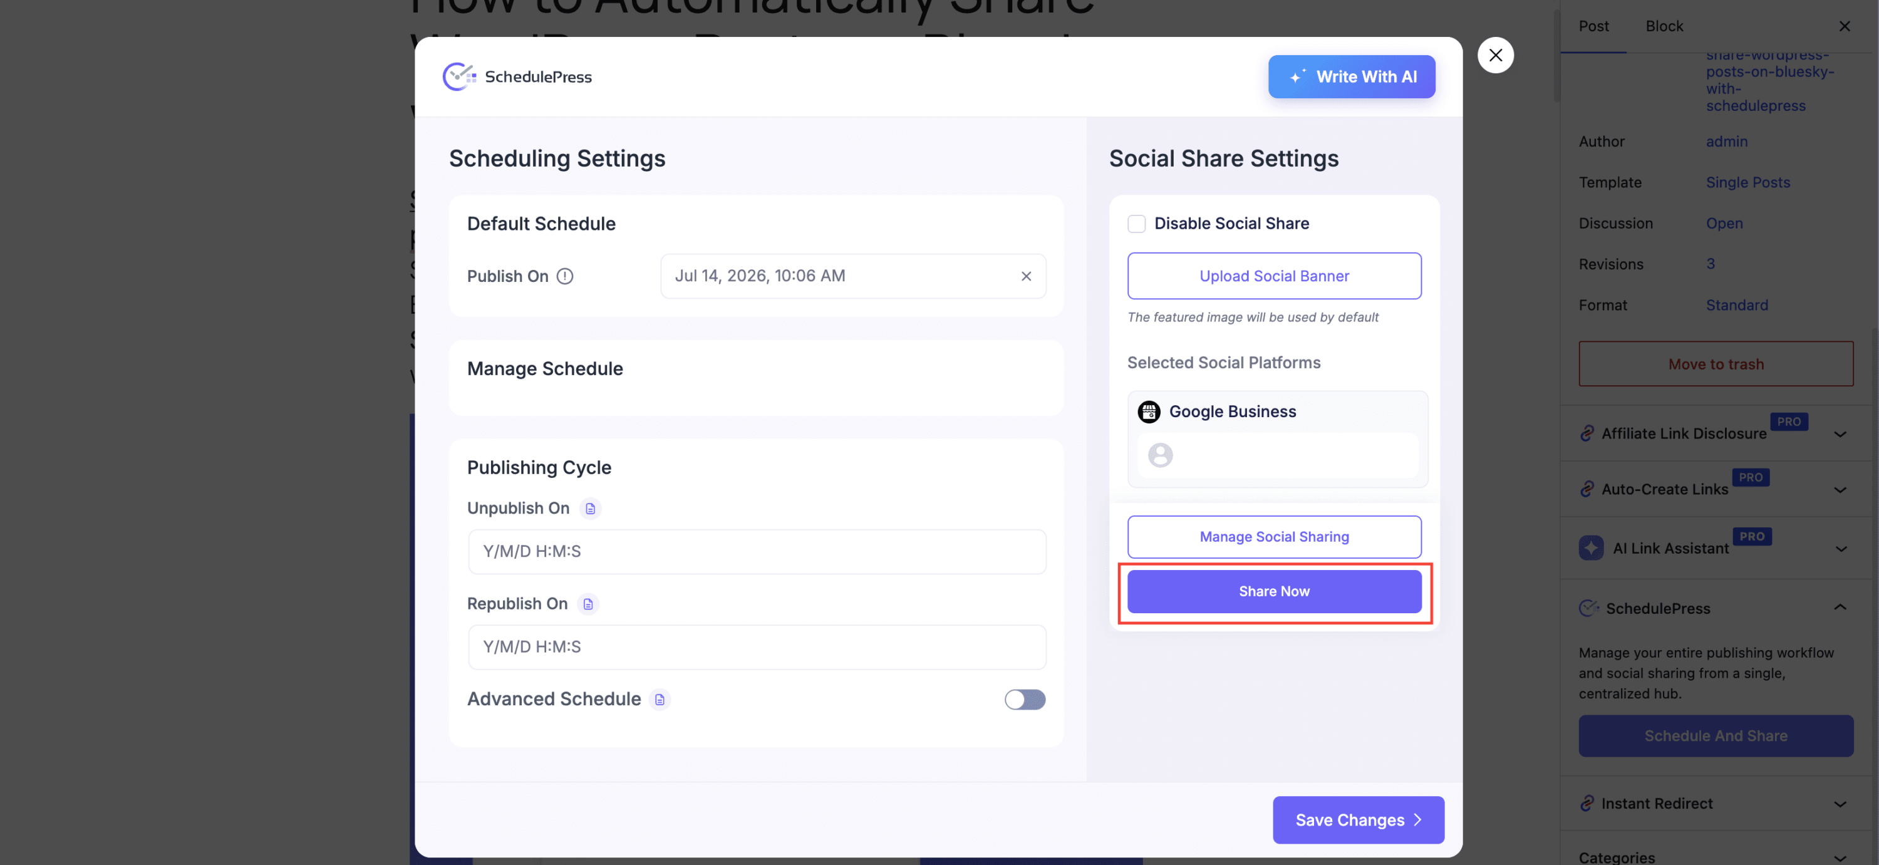
Task: Click the AI Link Assistant sparkle icon
Action: [x=1591, y=547]
